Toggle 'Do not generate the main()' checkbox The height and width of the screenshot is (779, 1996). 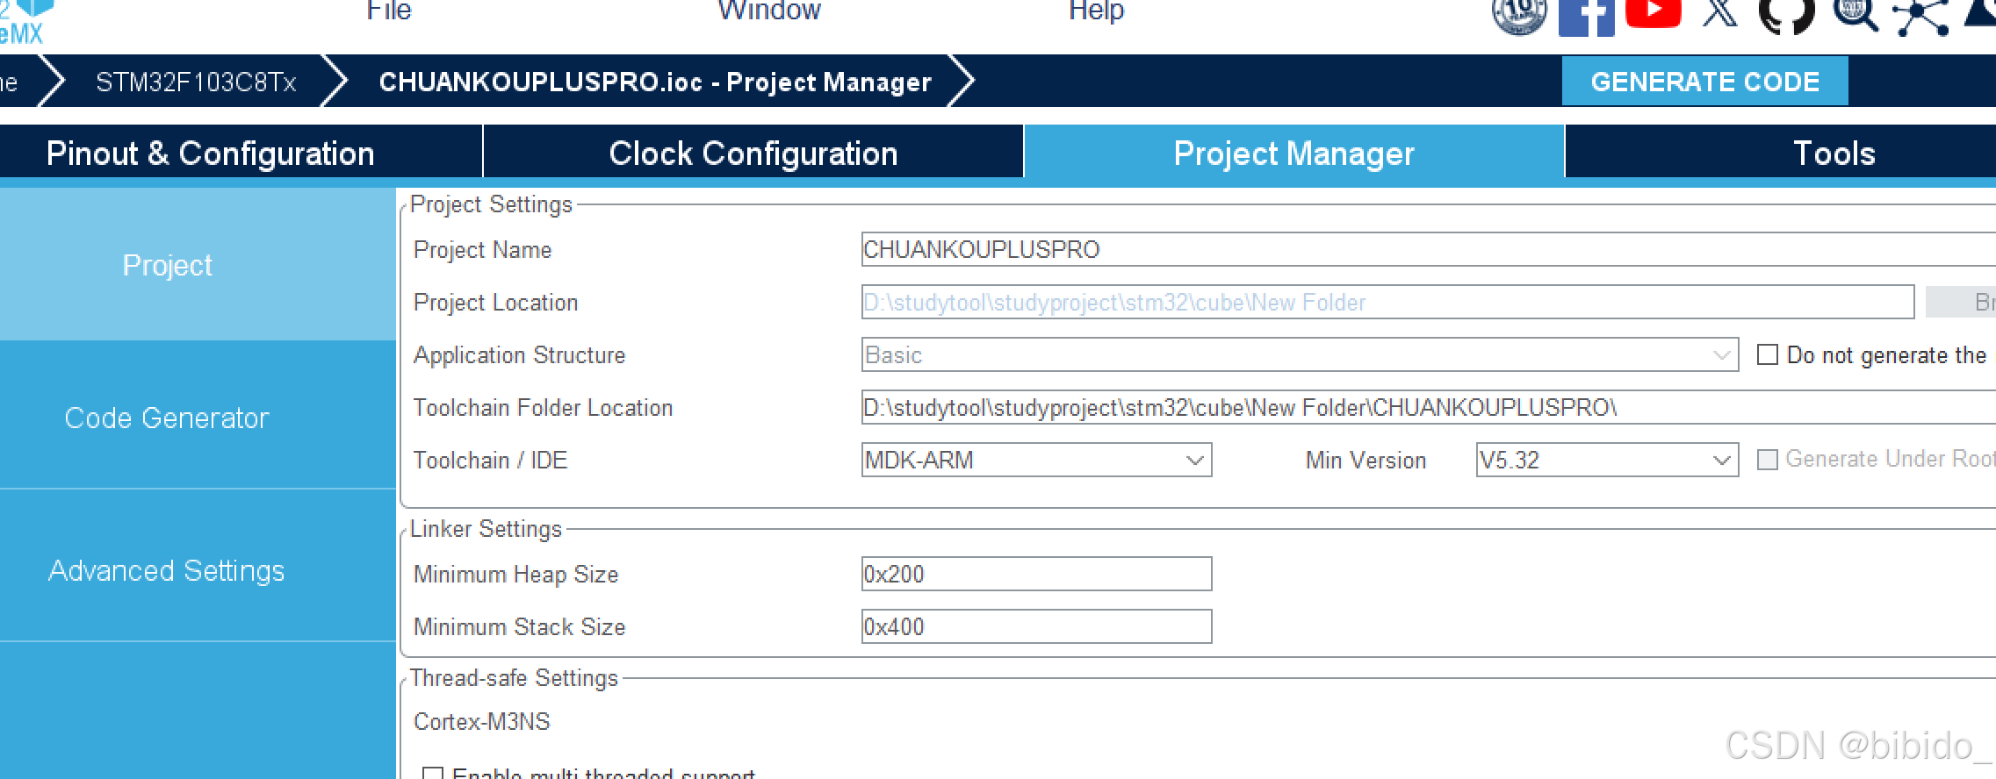coord(1768,354)
